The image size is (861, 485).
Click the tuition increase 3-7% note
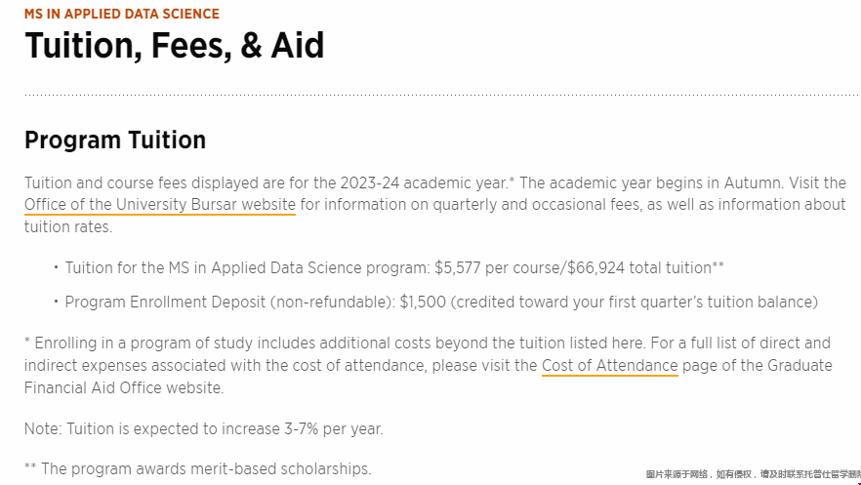coord(204,428)
